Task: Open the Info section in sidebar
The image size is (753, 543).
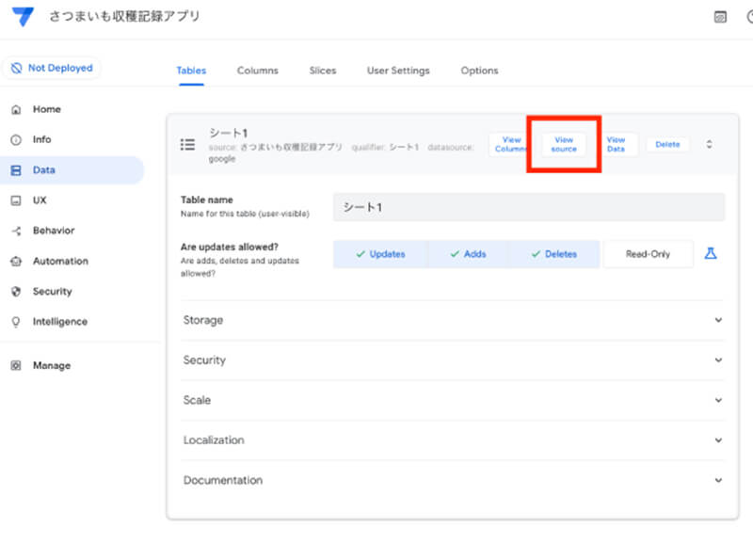Action: point(41,139)
